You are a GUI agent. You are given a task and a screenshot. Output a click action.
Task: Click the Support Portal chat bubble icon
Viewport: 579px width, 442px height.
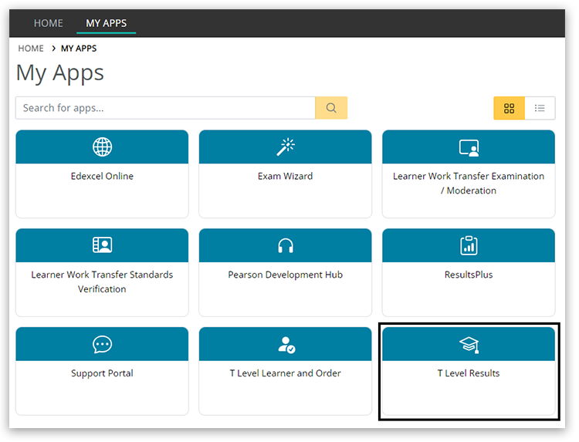pos(102,344)
